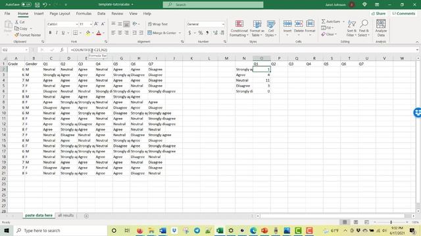The image size is (421, 236).
Task: Click the zoom slider in status bar
Action: (x=391, y=222)
